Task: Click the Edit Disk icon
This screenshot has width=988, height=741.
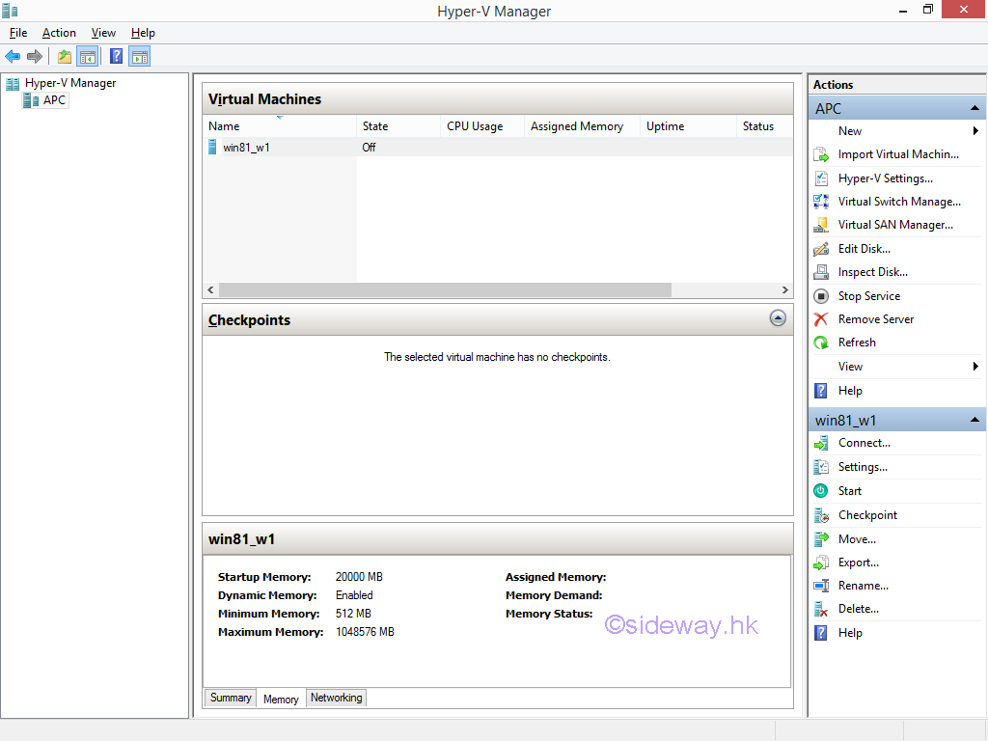Action: (x=821, y=249)
